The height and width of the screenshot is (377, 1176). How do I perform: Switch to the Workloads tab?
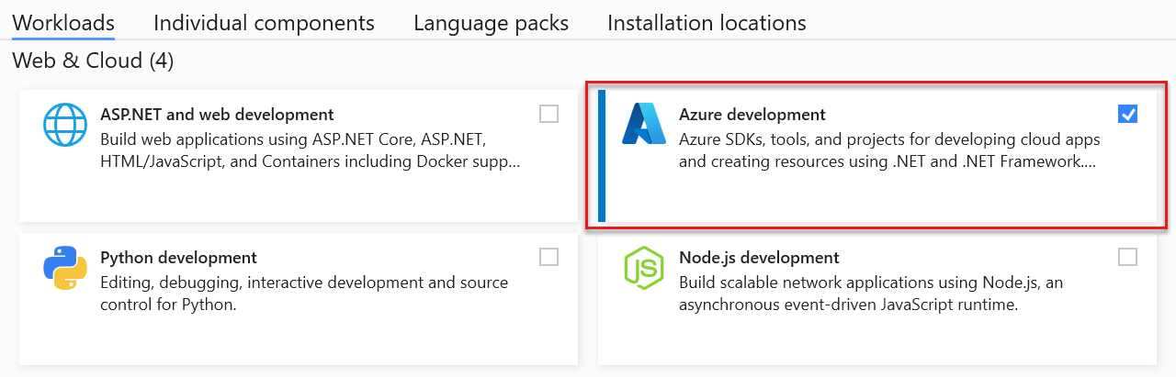click(x=63, y=23)
